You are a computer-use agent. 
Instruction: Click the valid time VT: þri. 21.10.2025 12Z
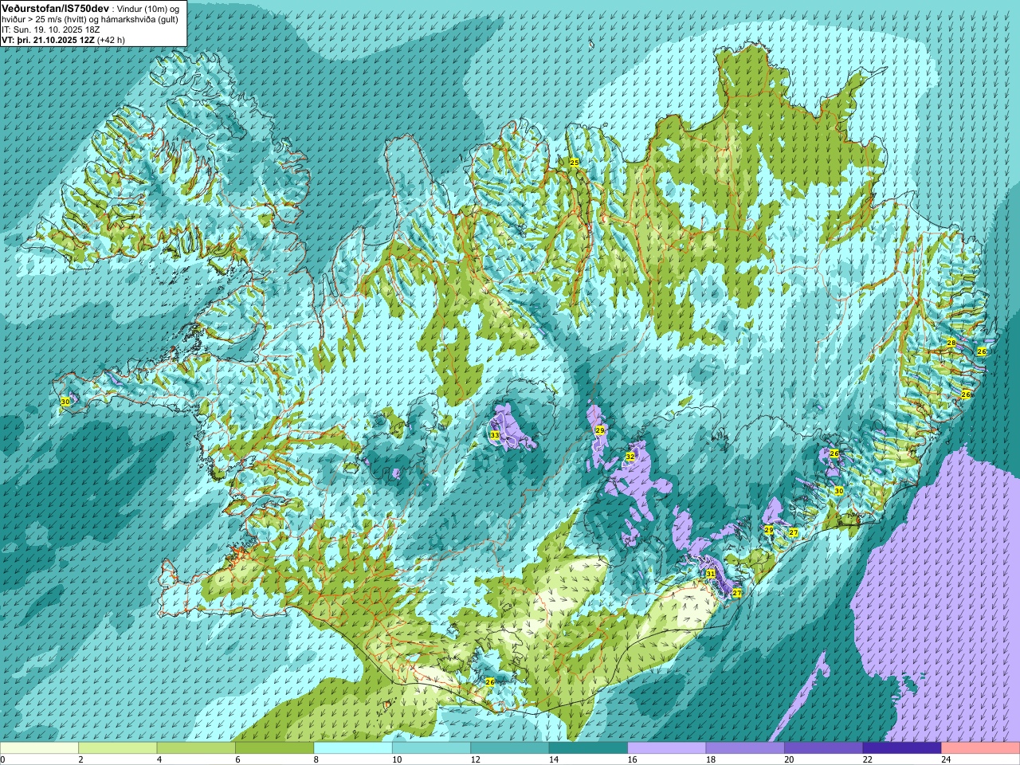click(48, 40)
